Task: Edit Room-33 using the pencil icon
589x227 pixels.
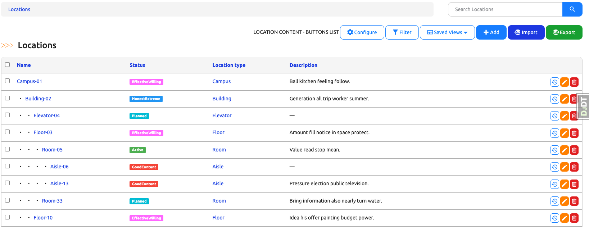Action: coord(564,201)
